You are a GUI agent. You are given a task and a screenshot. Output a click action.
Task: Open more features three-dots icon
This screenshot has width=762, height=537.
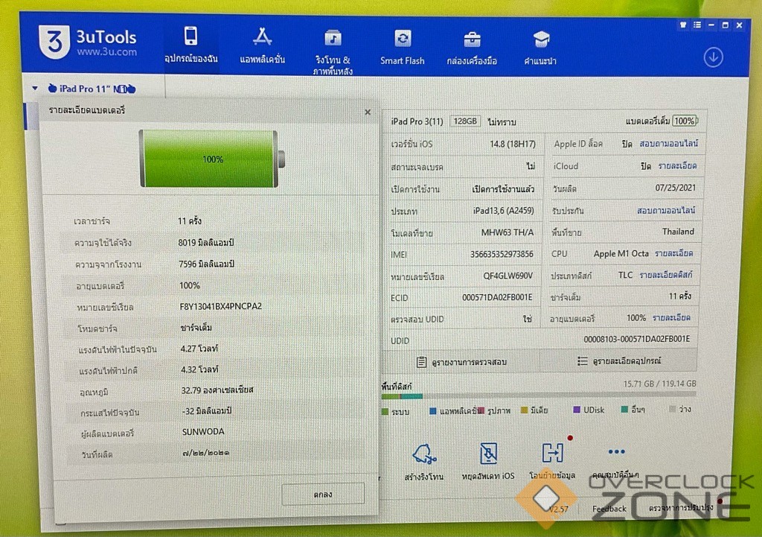coord(616,451)
